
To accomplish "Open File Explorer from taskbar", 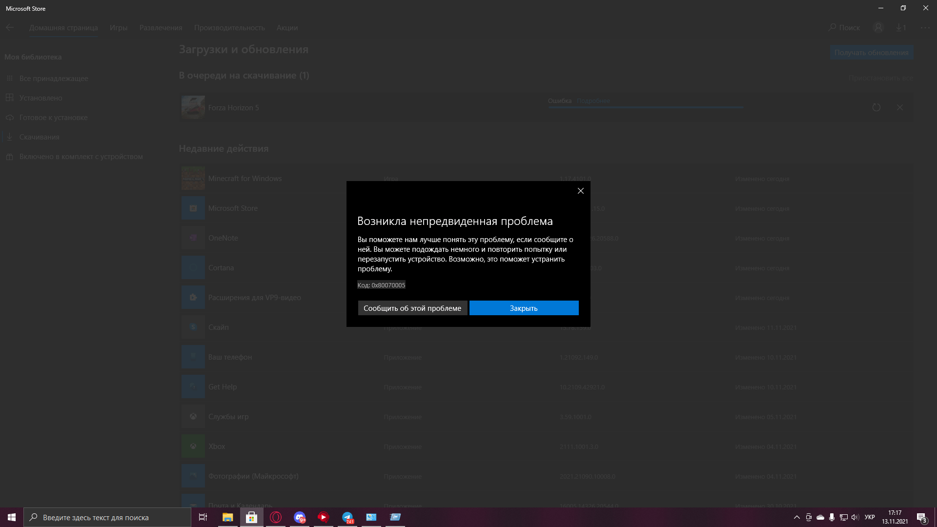I will (228, 517).
